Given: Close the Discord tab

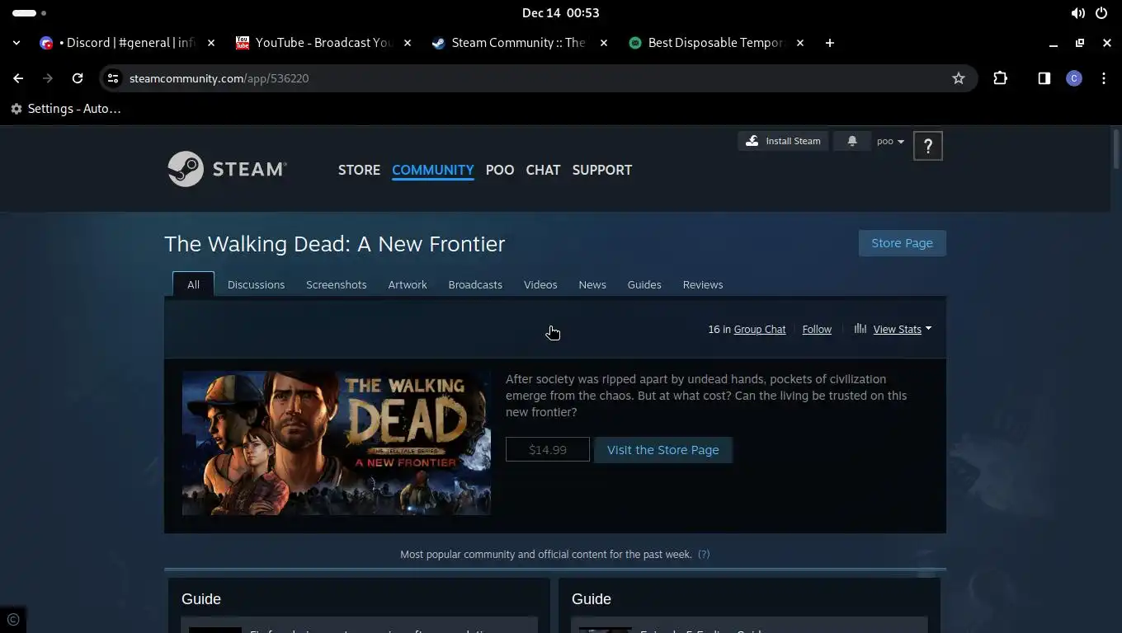Looking at the screenshot, I should click(x=211, y=43).
